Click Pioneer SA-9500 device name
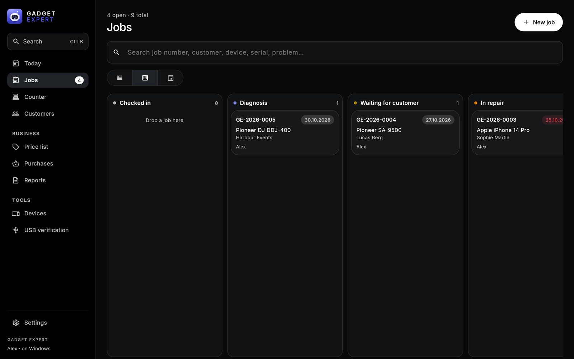Viewport: 574px width, 359px height. coord(379,130)
